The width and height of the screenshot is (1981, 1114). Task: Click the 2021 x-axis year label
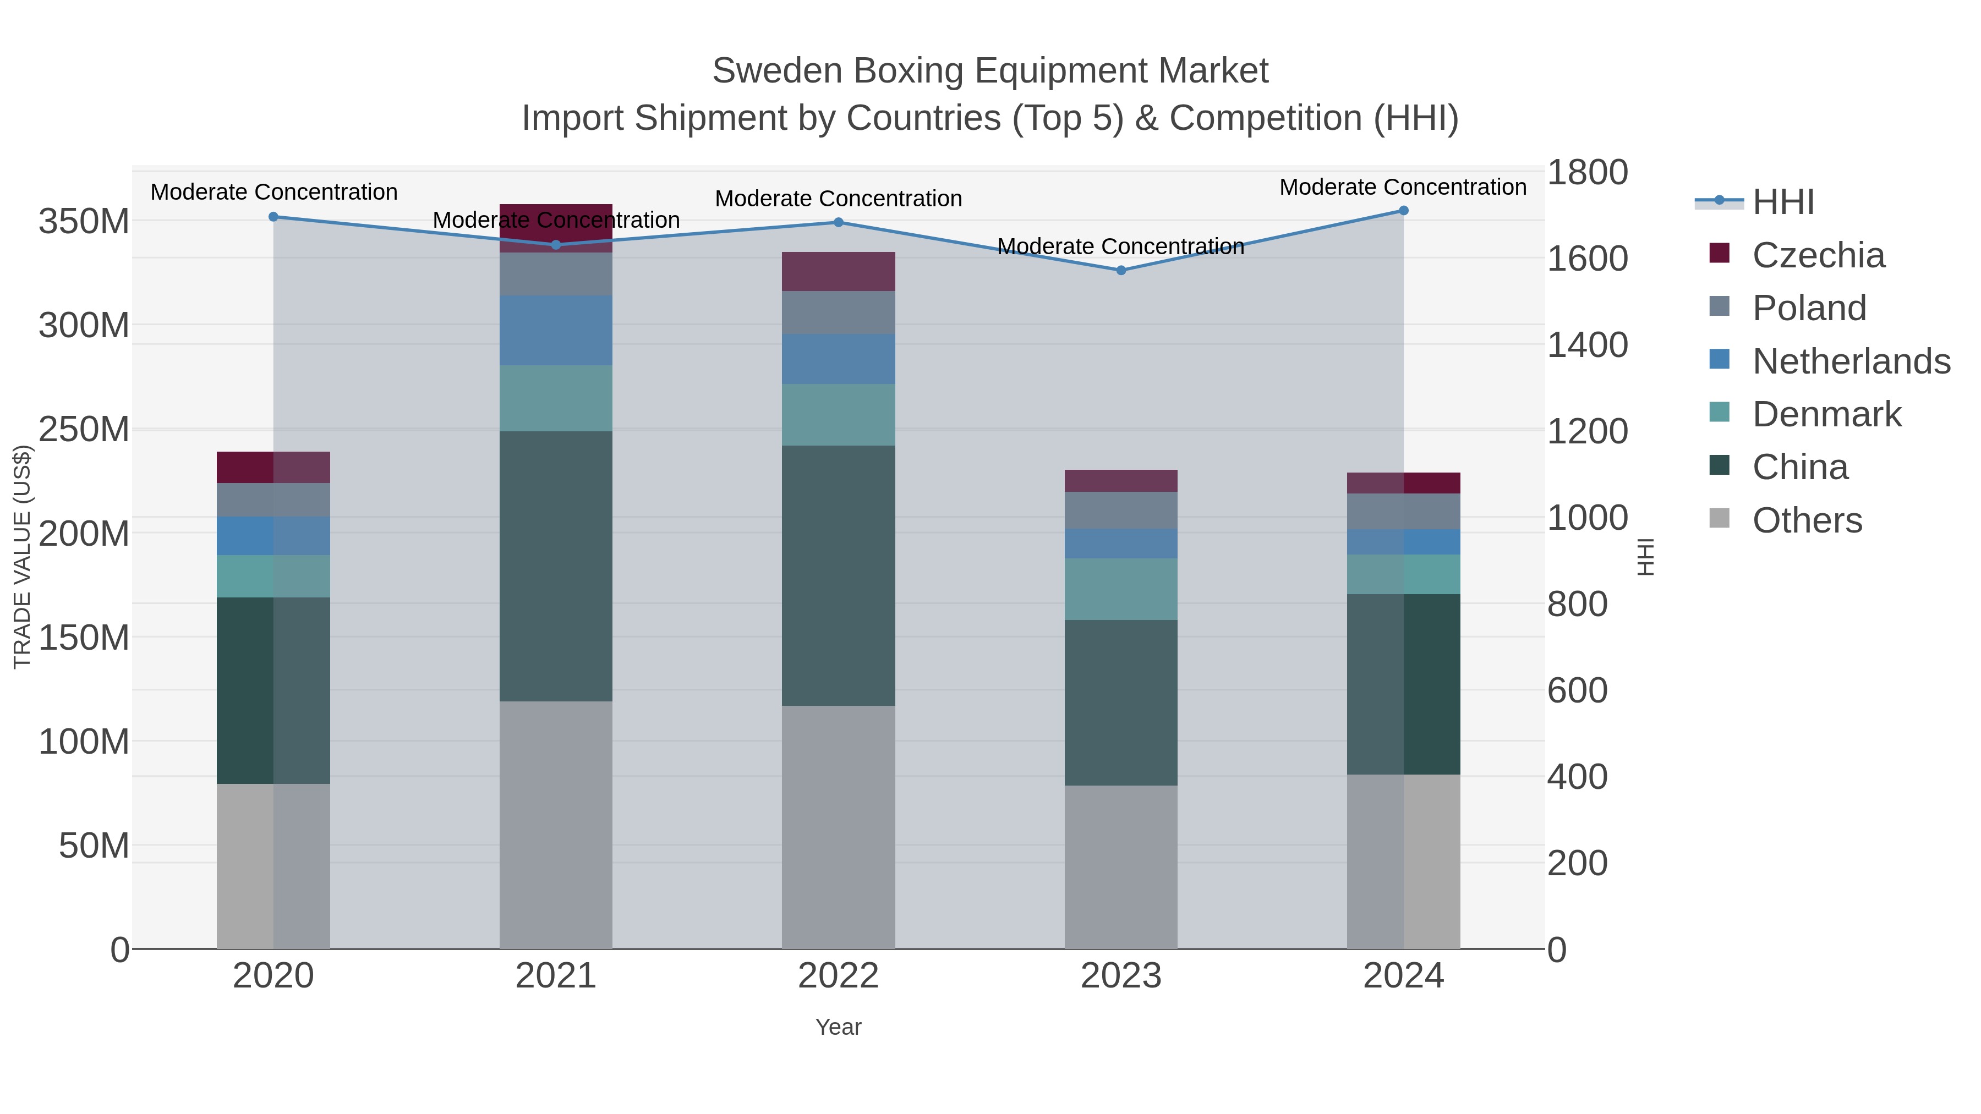(x=556, y=976)
